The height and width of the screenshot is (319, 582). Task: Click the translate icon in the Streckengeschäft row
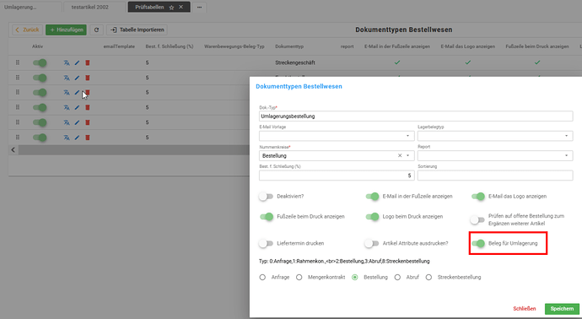click(67, 62)
